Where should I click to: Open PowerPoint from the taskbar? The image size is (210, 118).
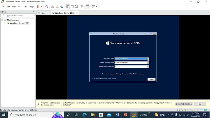click(x=125, y=115)
